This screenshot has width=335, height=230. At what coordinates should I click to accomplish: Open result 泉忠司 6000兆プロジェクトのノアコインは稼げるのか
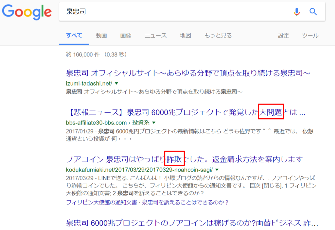[192, 223]
